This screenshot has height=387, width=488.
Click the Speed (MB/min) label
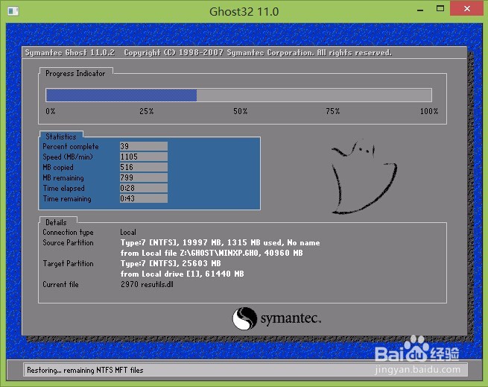click(x=68, y=157)
